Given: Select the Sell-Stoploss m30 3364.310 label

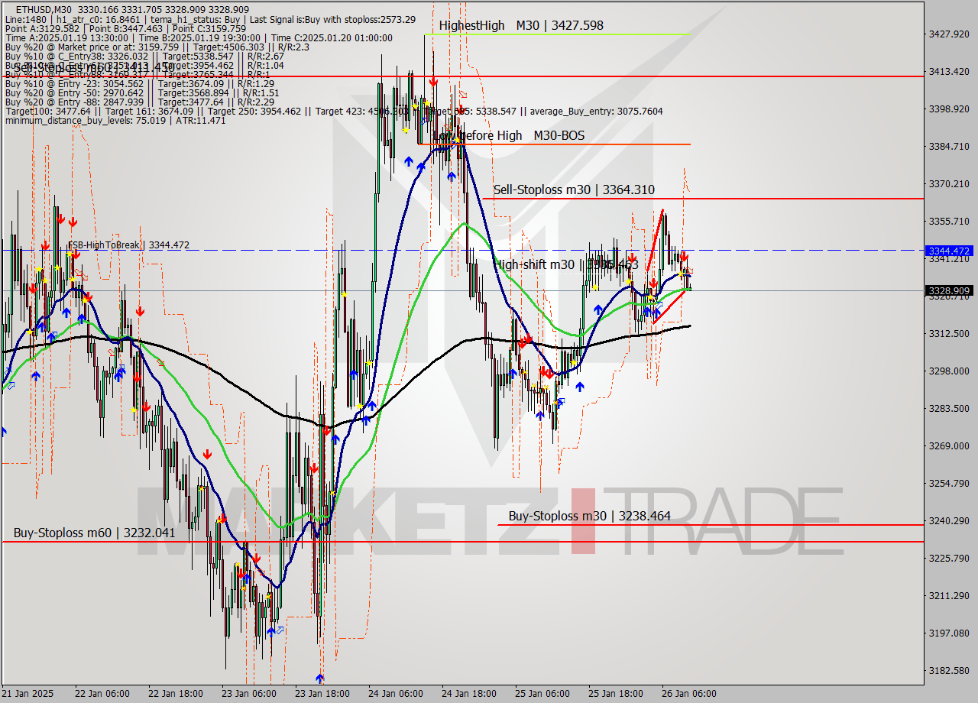Looking at the screenshot, I should [574, 190].
